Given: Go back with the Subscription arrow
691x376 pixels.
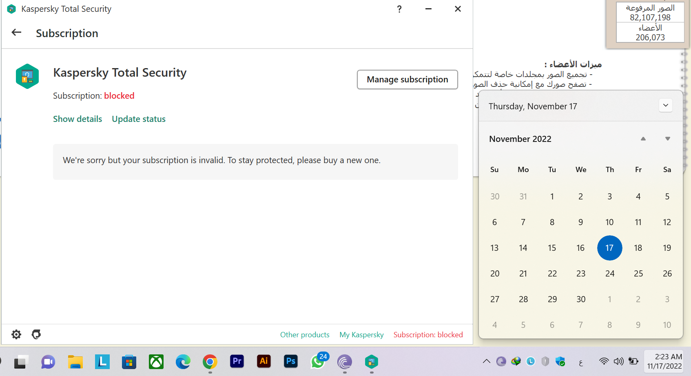Looking at the screenshot, I should coord(16,33).
